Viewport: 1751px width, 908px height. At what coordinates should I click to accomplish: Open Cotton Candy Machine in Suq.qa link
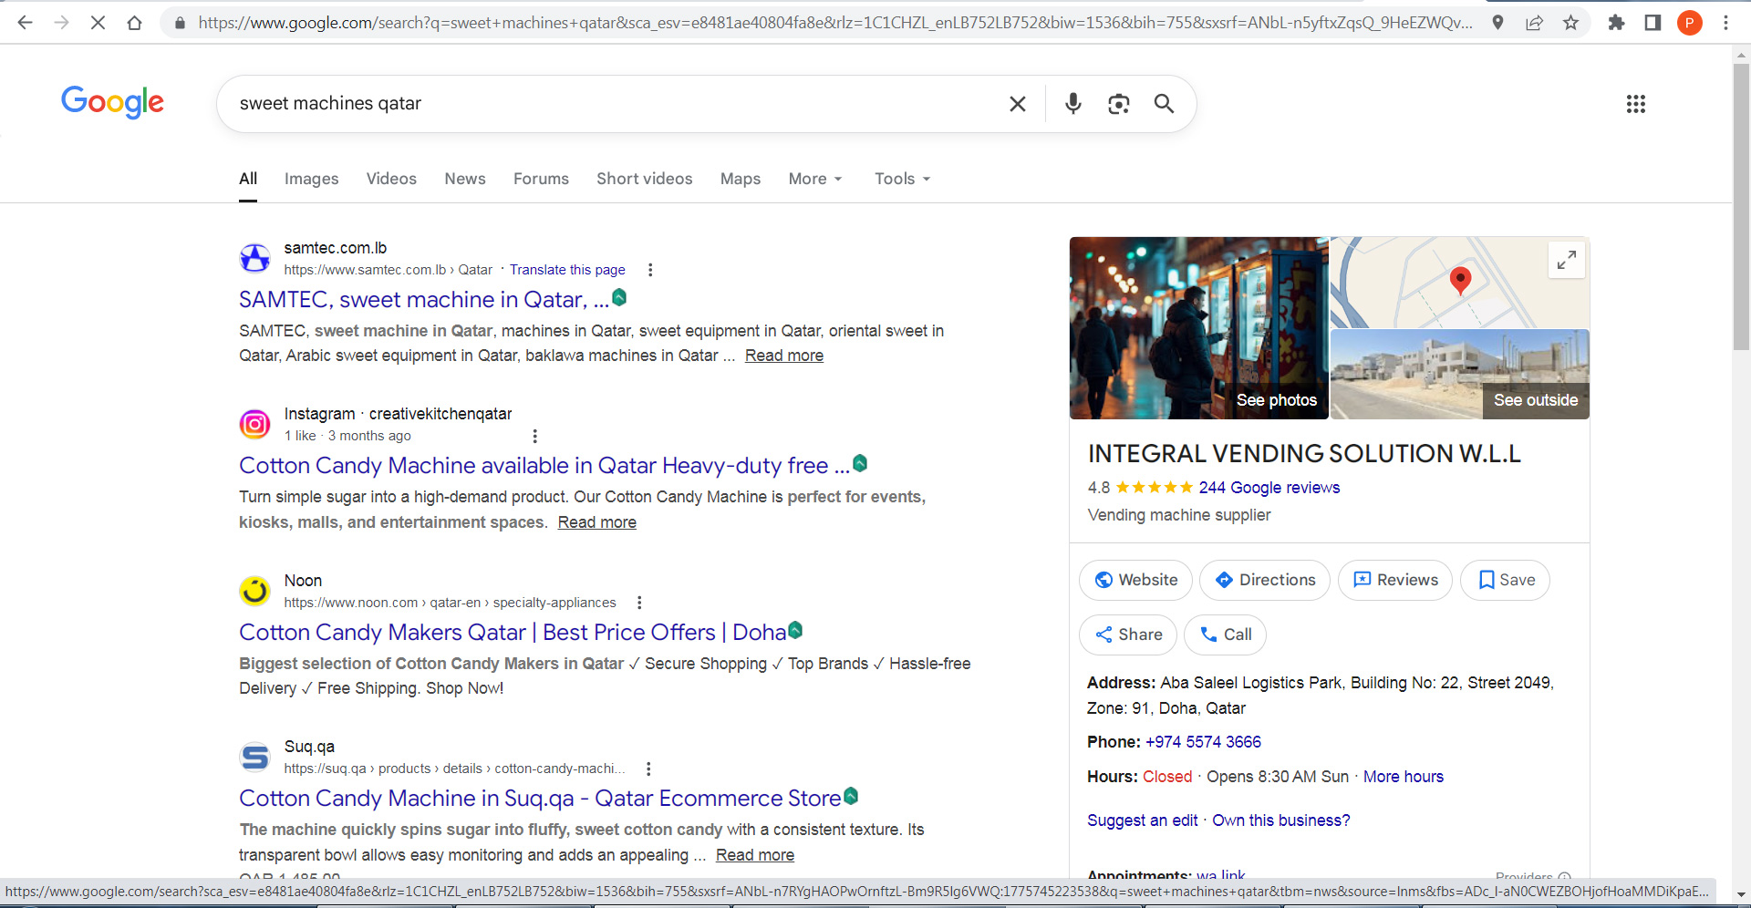[x=539, y=799]
